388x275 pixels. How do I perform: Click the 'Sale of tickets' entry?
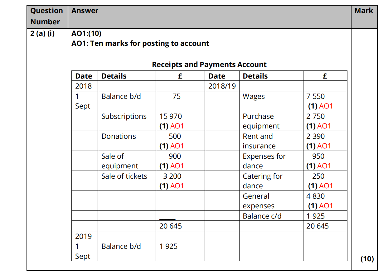click(x=124, y=176)
